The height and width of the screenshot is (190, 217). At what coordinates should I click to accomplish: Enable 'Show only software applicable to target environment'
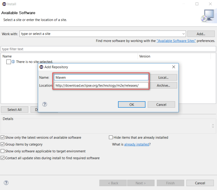(3, 151)
